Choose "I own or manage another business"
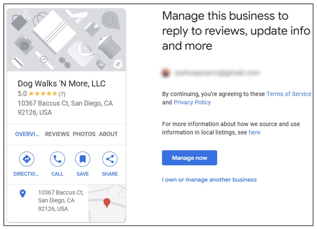 [x=209, y=180]
